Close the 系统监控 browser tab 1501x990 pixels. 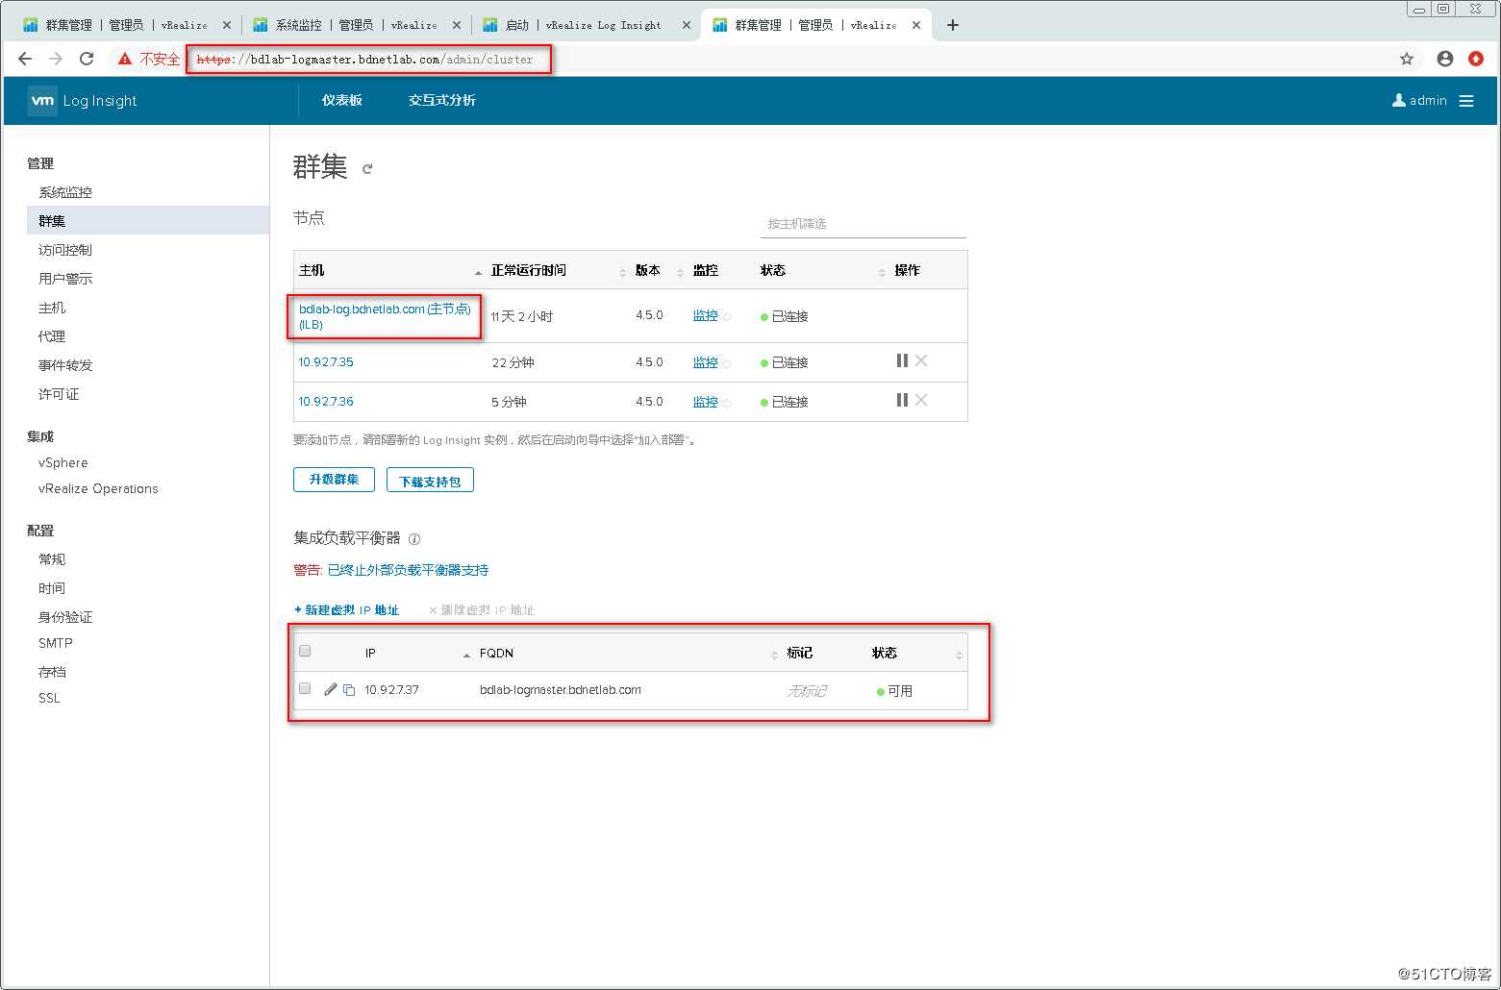point(456,25)
